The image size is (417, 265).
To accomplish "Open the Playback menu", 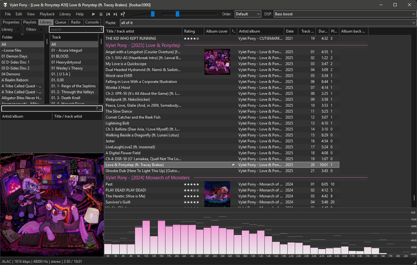I will pyautogui.click(x=47, y=14).
